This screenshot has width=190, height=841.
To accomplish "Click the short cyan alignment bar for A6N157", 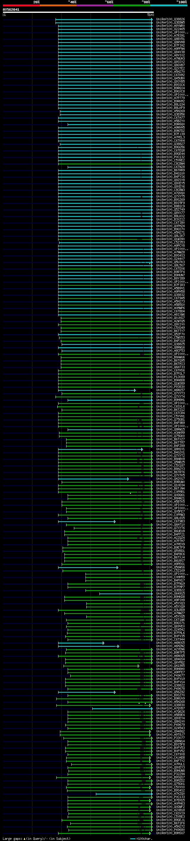I will (x=97, y=390).
